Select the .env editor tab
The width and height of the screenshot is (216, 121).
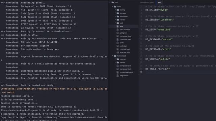pos(159,2)
